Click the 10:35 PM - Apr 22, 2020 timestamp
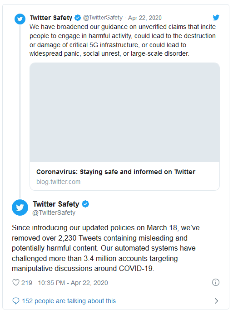This screenshot has height=314, width=233. point(73,283)
